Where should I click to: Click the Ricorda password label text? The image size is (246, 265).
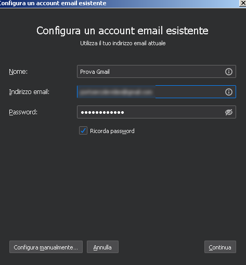[112, 131]
